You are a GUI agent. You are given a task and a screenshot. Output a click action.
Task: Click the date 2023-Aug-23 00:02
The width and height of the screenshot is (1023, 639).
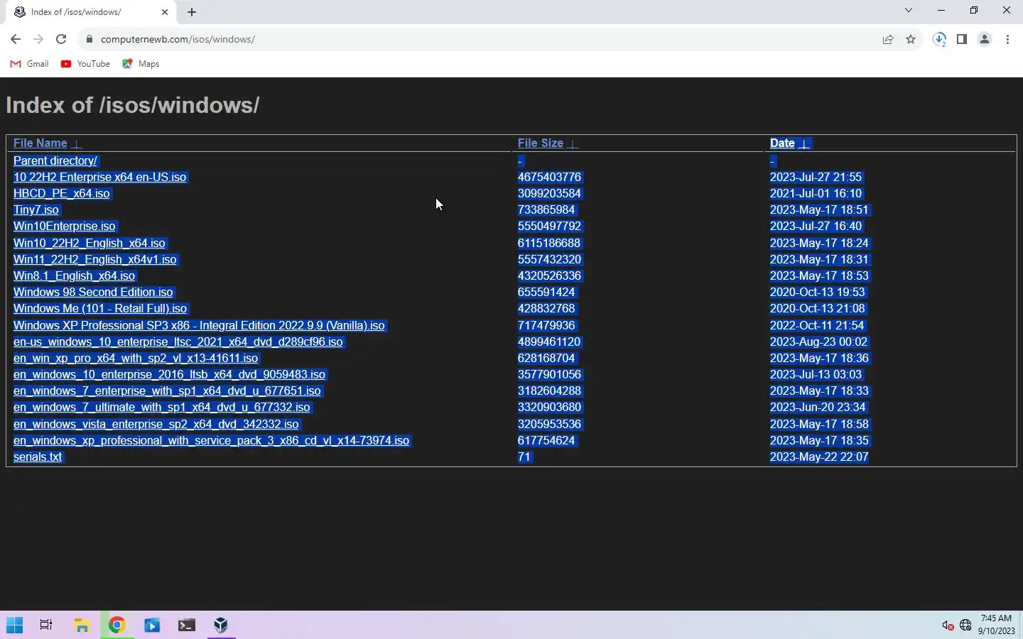(818, 342)
